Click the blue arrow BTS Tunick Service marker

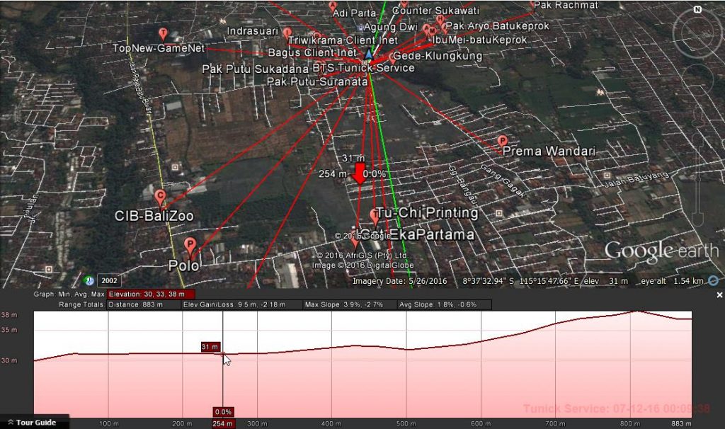(368, 54)
